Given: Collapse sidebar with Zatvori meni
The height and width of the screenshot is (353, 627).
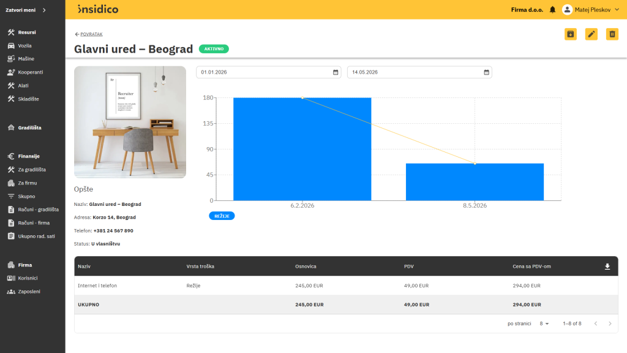Looking at the screenshot, I should pyautogui.click(x=26, y=10).
